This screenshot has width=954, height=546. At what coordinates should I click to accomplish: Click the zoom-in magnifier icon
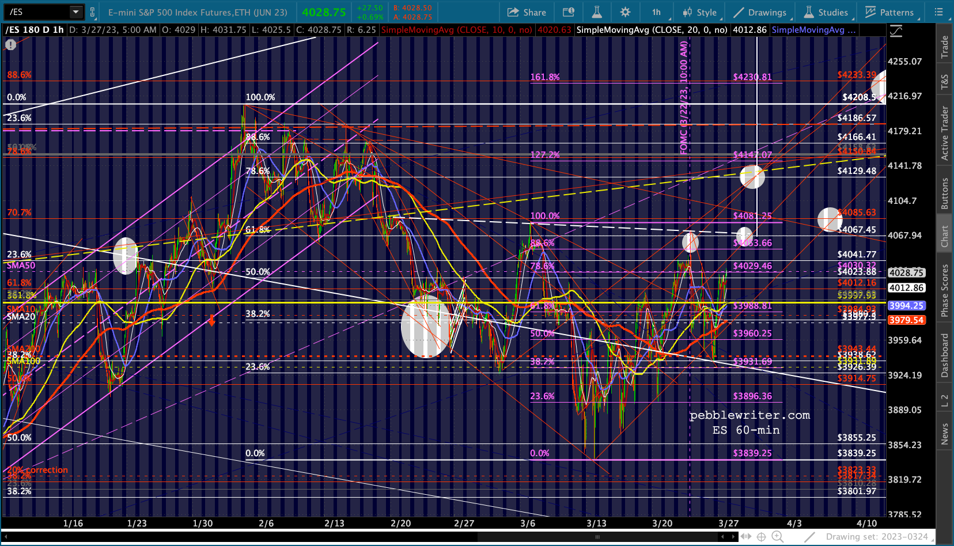(777, 537)
